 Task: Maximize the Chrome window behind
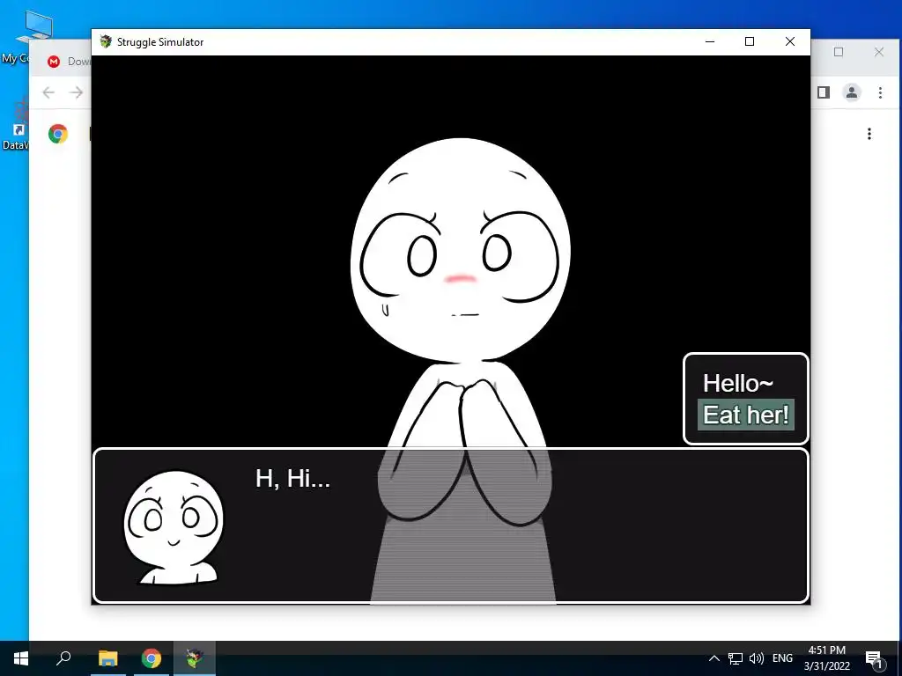tap(839, 52)
